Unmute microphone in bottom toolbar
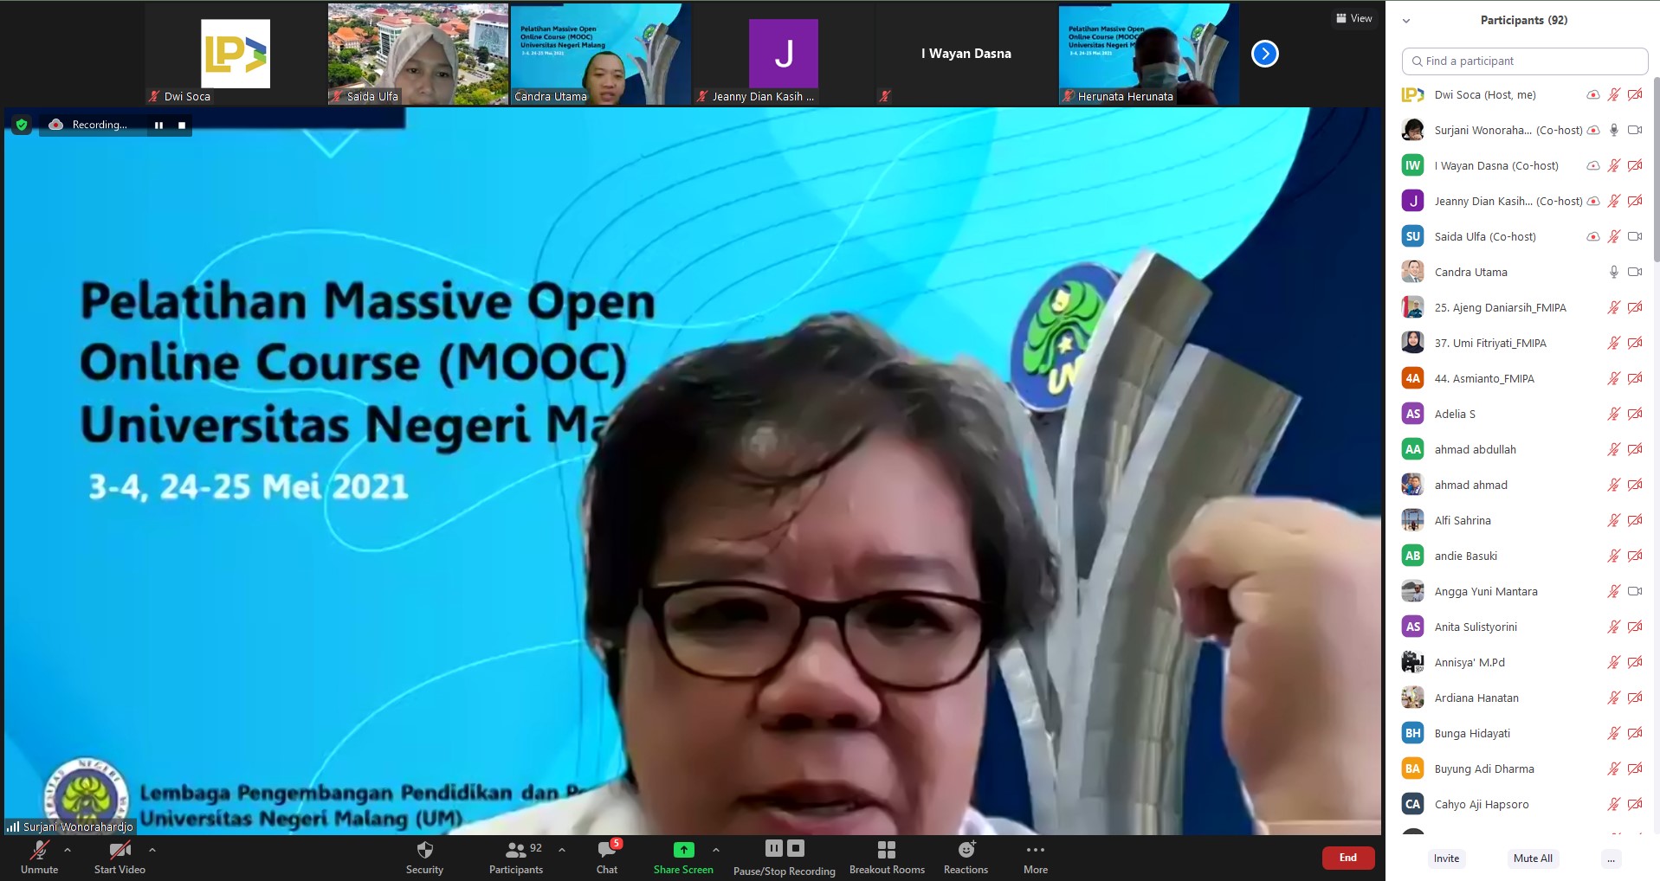Image resolution: width=1660 pixels, height=881 pixels. (x=39, y=857)
